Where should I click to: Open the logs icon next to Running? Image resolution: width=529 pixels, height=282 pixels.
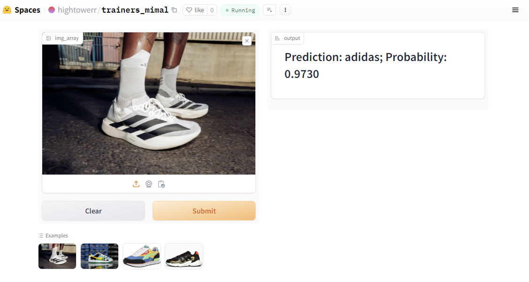269,10
